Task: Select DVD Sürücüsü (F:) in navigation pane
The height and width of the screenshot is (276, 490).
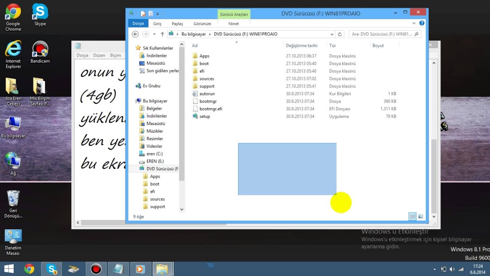Action: click(162, 169)
